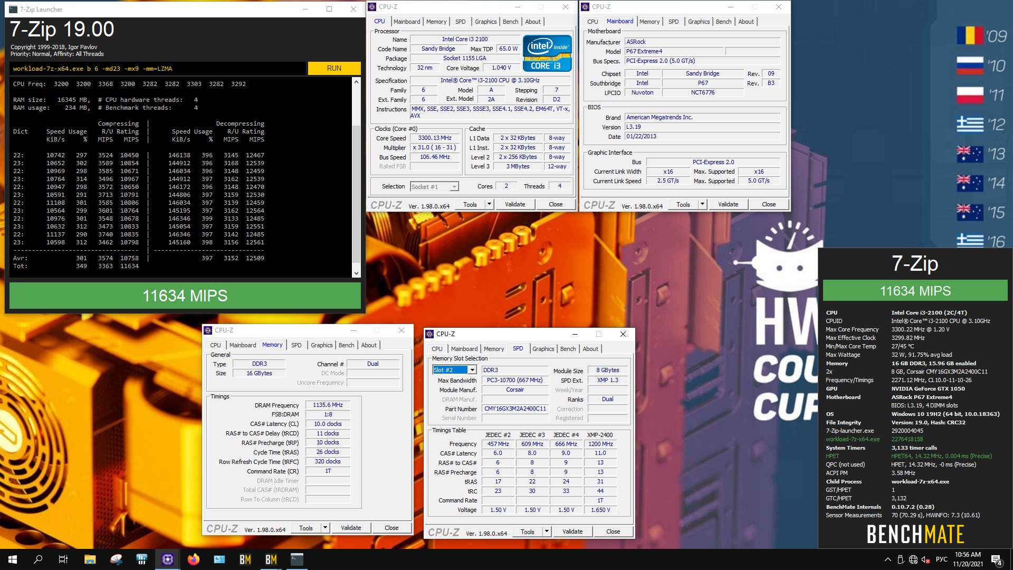This screenshot has height=570, width=1013.
Task: Click the Core Speed value '3300.13 MHz'
Action: 435,138
